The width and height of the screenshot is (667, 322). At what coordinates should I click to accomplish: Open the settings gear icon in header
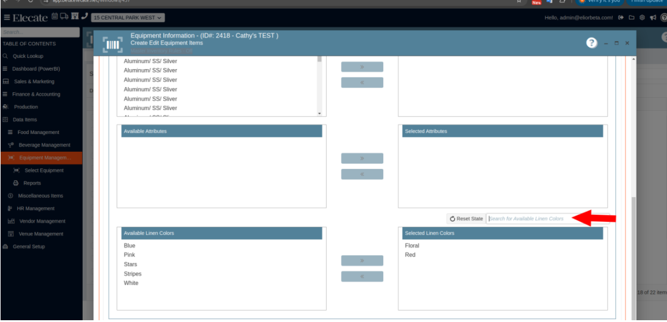(643, 17)
